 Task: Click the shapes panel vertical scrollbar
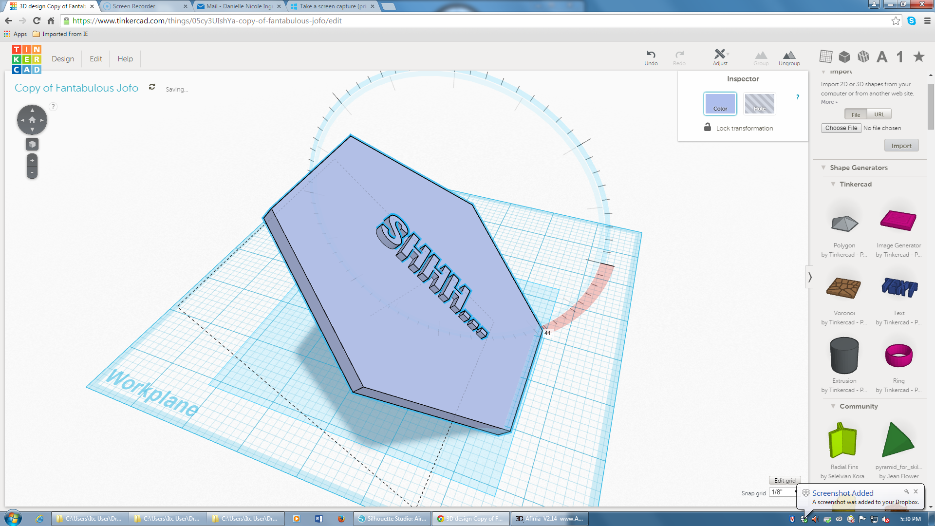(x=931, y=106)
